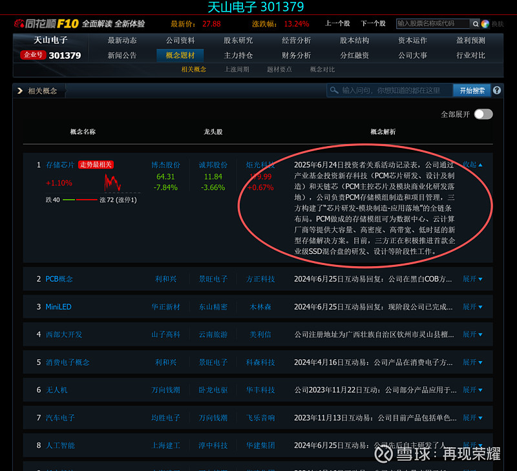Open the 存储芯片 concept link
This screenshot has width=517, height=471.
click(x=60, y=165)
